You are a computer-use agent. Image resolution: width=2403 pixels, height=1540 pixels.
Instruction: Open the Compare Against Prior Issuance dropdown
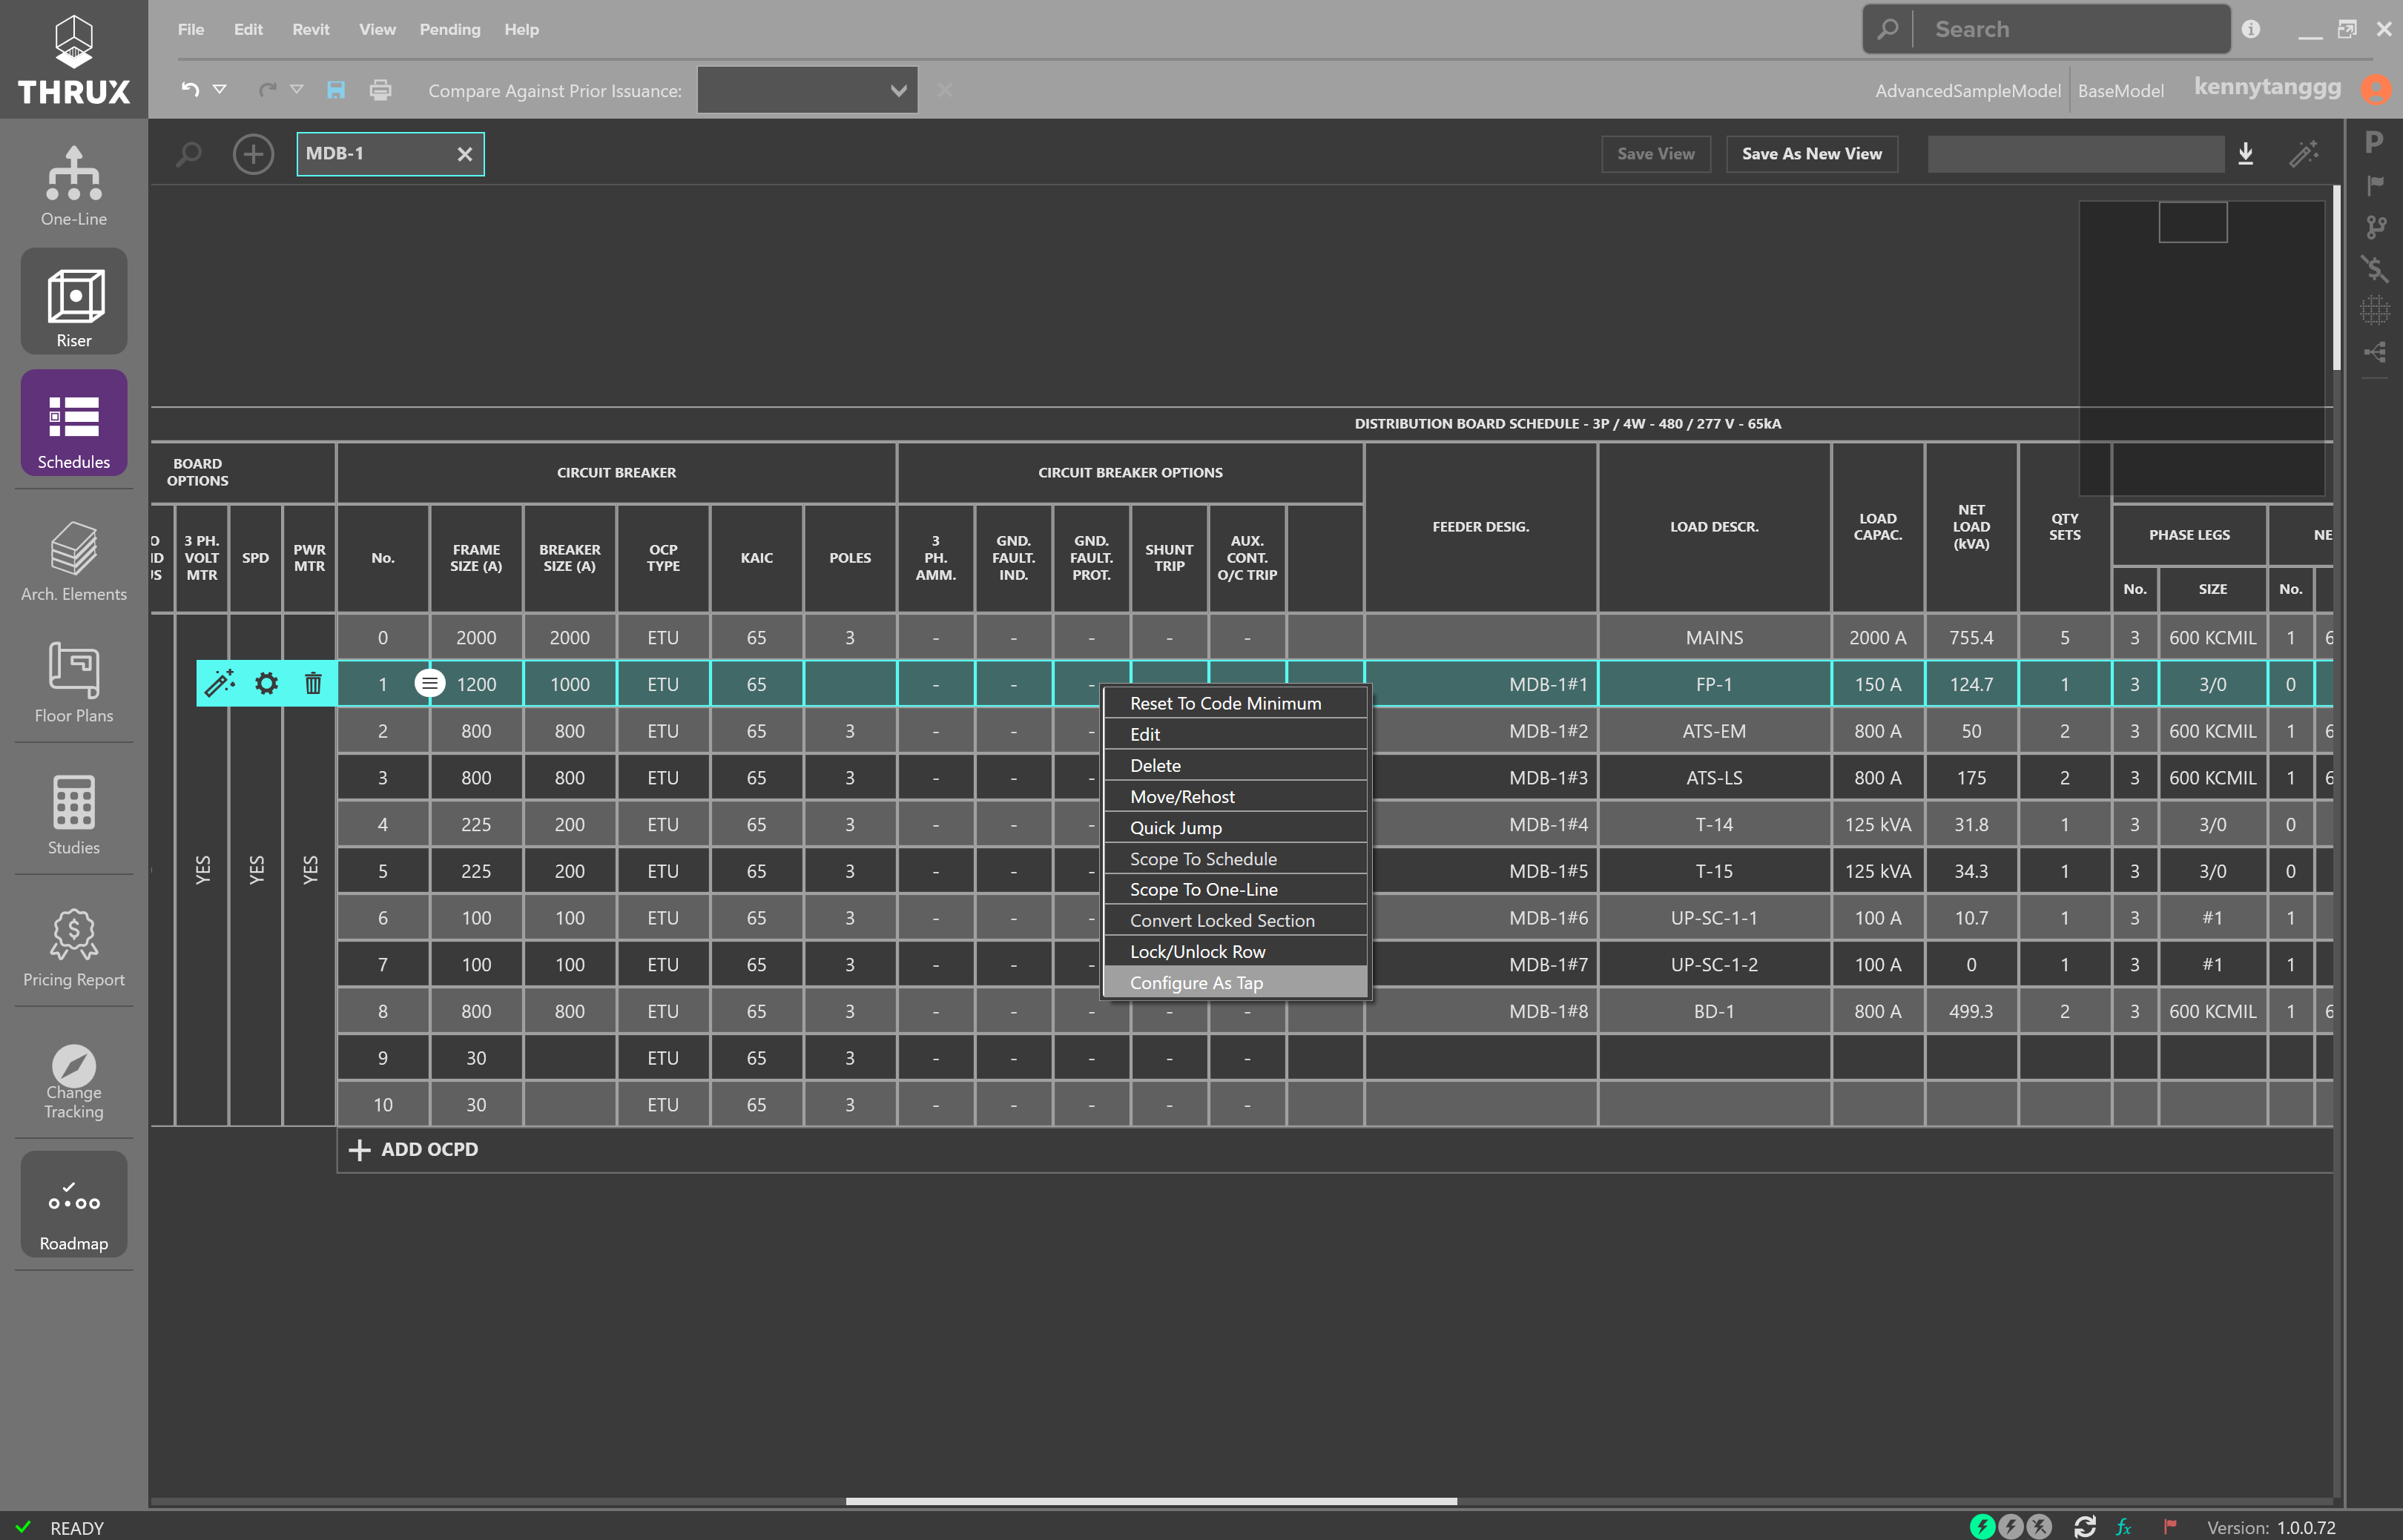pos(807,90)
